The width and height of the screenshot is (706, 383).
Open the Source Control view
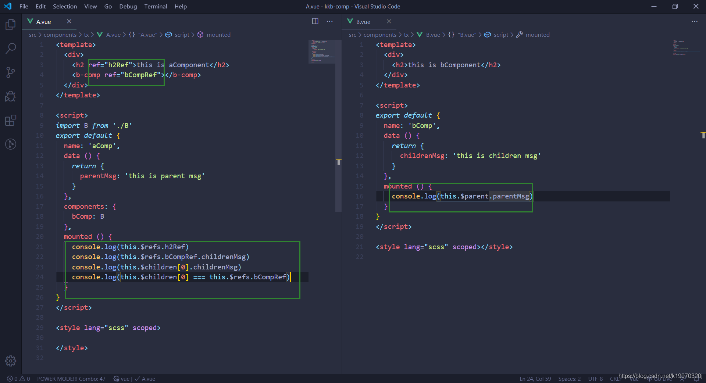11,72
